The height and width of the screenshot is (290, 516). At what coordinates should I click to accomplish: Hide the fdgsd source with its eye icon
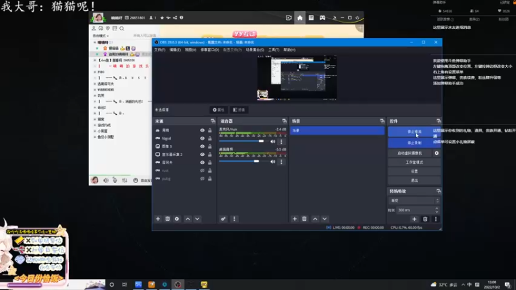tap(203, 139)
